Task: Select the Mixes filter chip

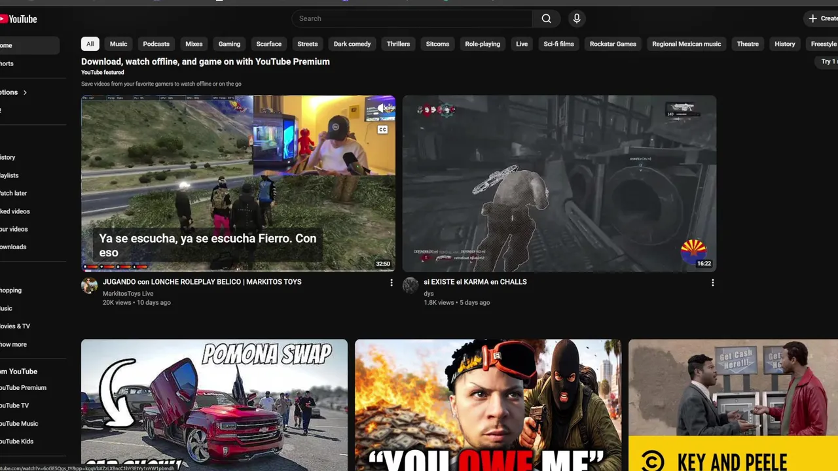Action: point(194,44)
